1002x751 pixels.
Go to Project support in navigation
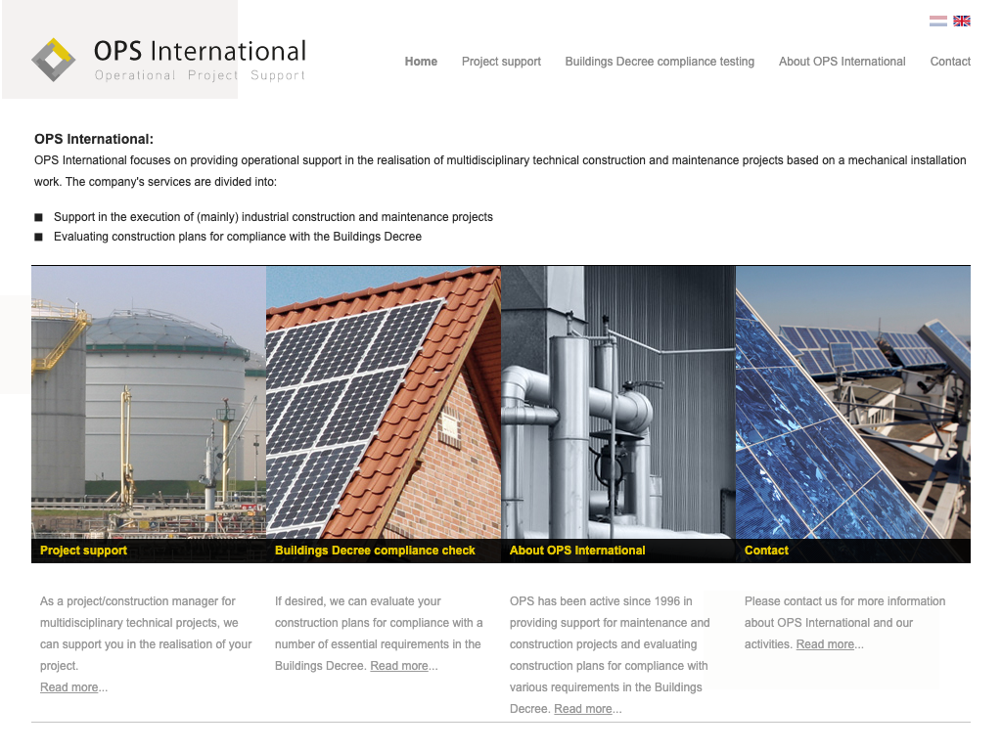[501, 62]
